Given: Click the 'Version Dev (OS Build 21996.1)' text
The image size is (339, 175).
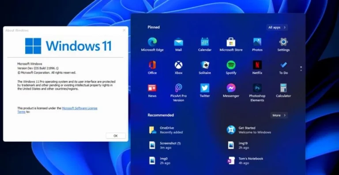Looking at the screenshot, I should (x=38, y=68).
